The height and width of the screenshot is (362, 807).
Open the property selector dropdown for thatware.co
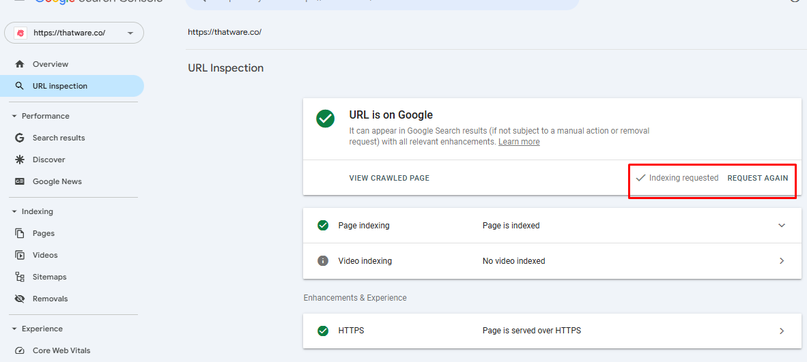pos(74,33)
